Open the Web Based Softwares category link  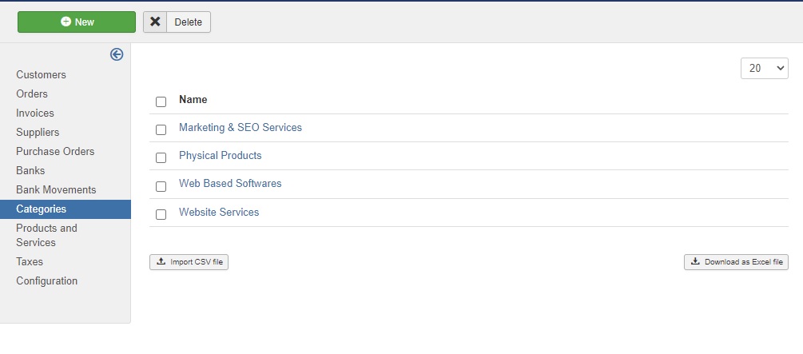[x=230, y=184]
